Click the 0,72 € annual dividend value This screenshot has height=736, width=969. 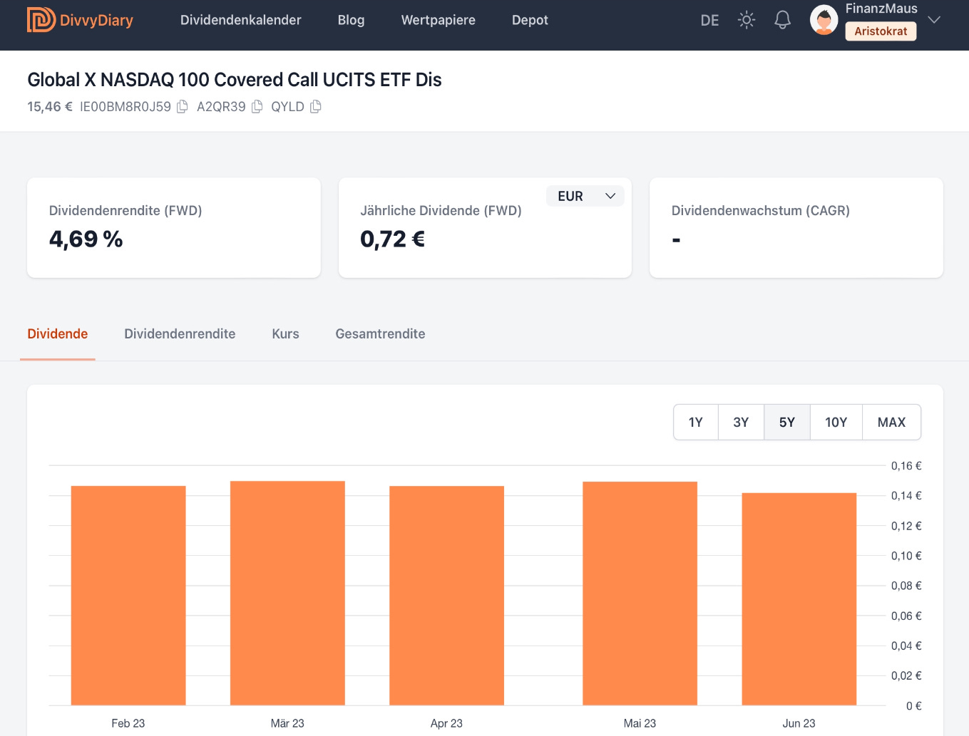click(x=392, y=239)
